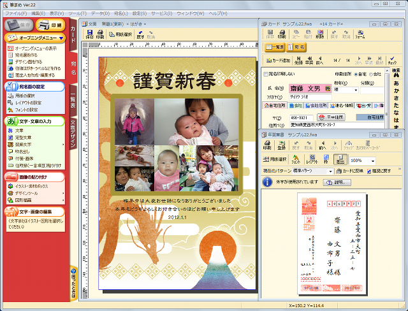Select the 会社 radio button

(x=371, y=75)
